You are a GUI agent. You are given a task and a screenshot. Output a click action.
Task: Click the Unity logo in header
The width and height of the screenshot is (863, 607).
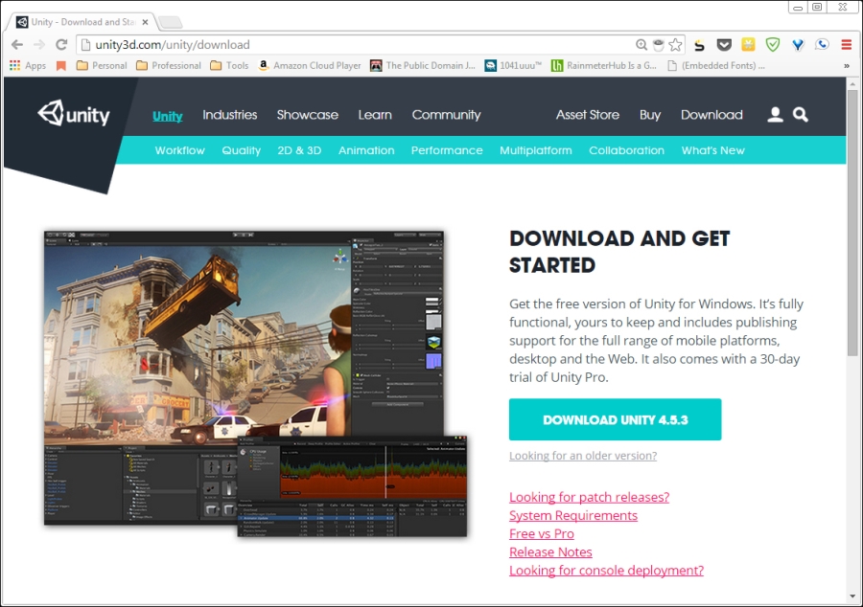[74, 115]
